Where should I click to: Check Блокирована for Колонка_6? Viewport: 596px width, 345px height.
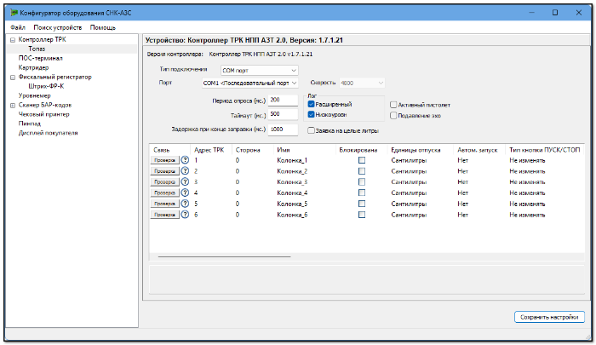[x=362, y=215]
